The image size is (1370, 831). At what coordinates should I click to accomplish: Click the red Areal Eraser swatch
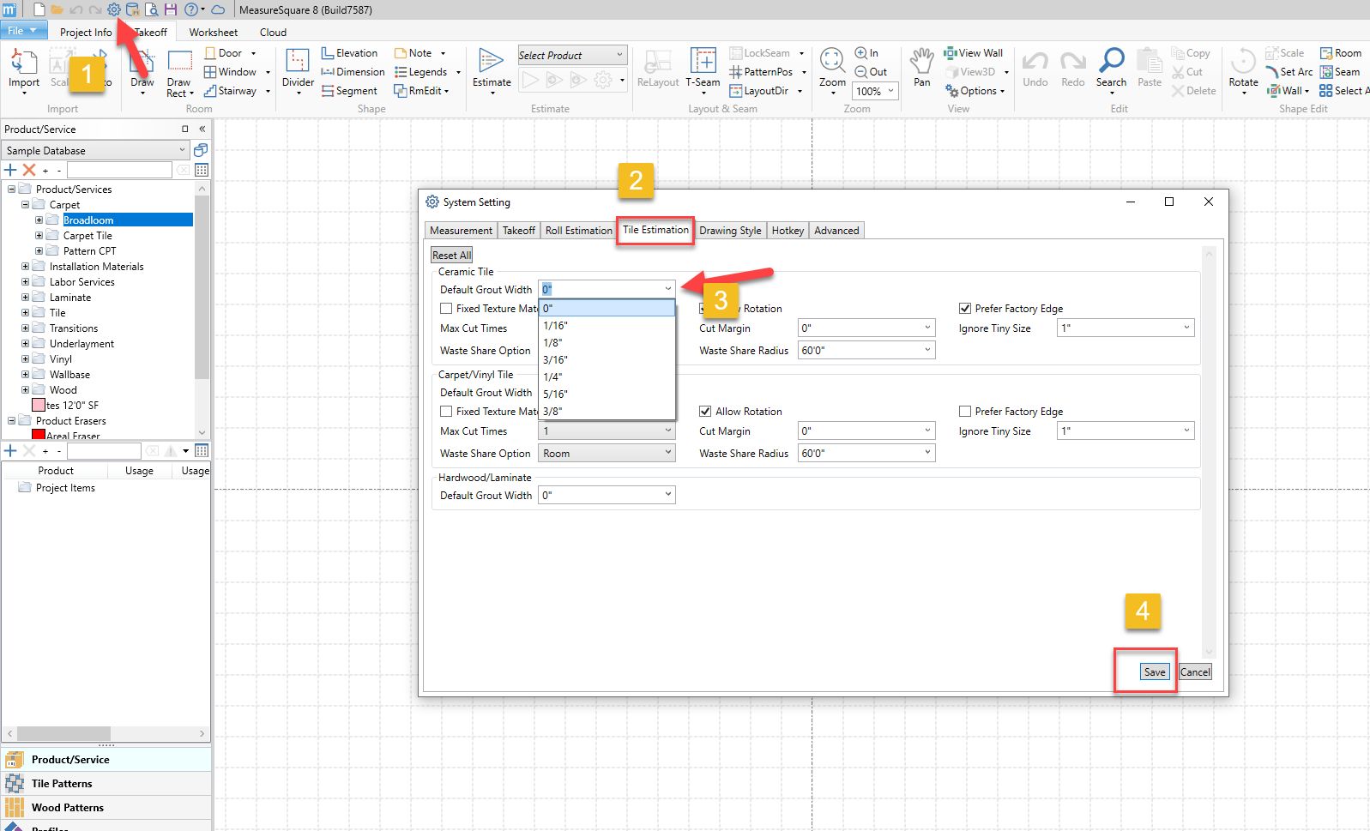39,435
